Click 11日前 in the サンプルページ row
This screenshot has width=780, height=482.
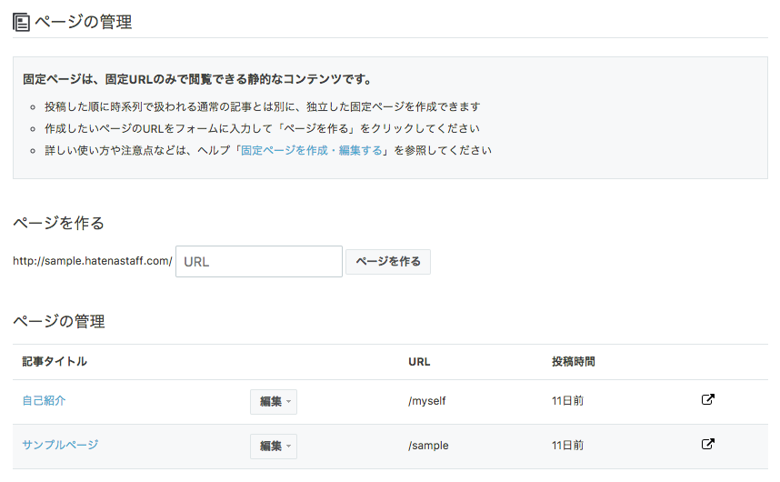tap(567, 446)
